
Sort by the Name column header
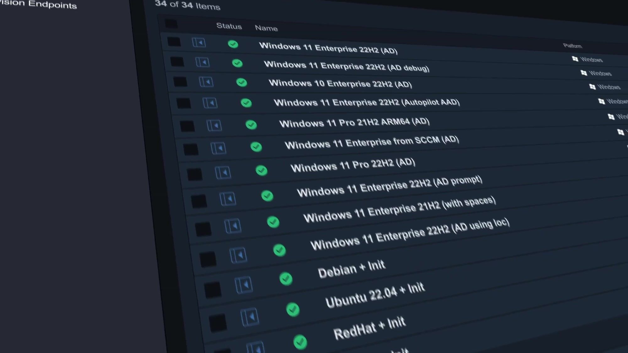tap(266, 28)
